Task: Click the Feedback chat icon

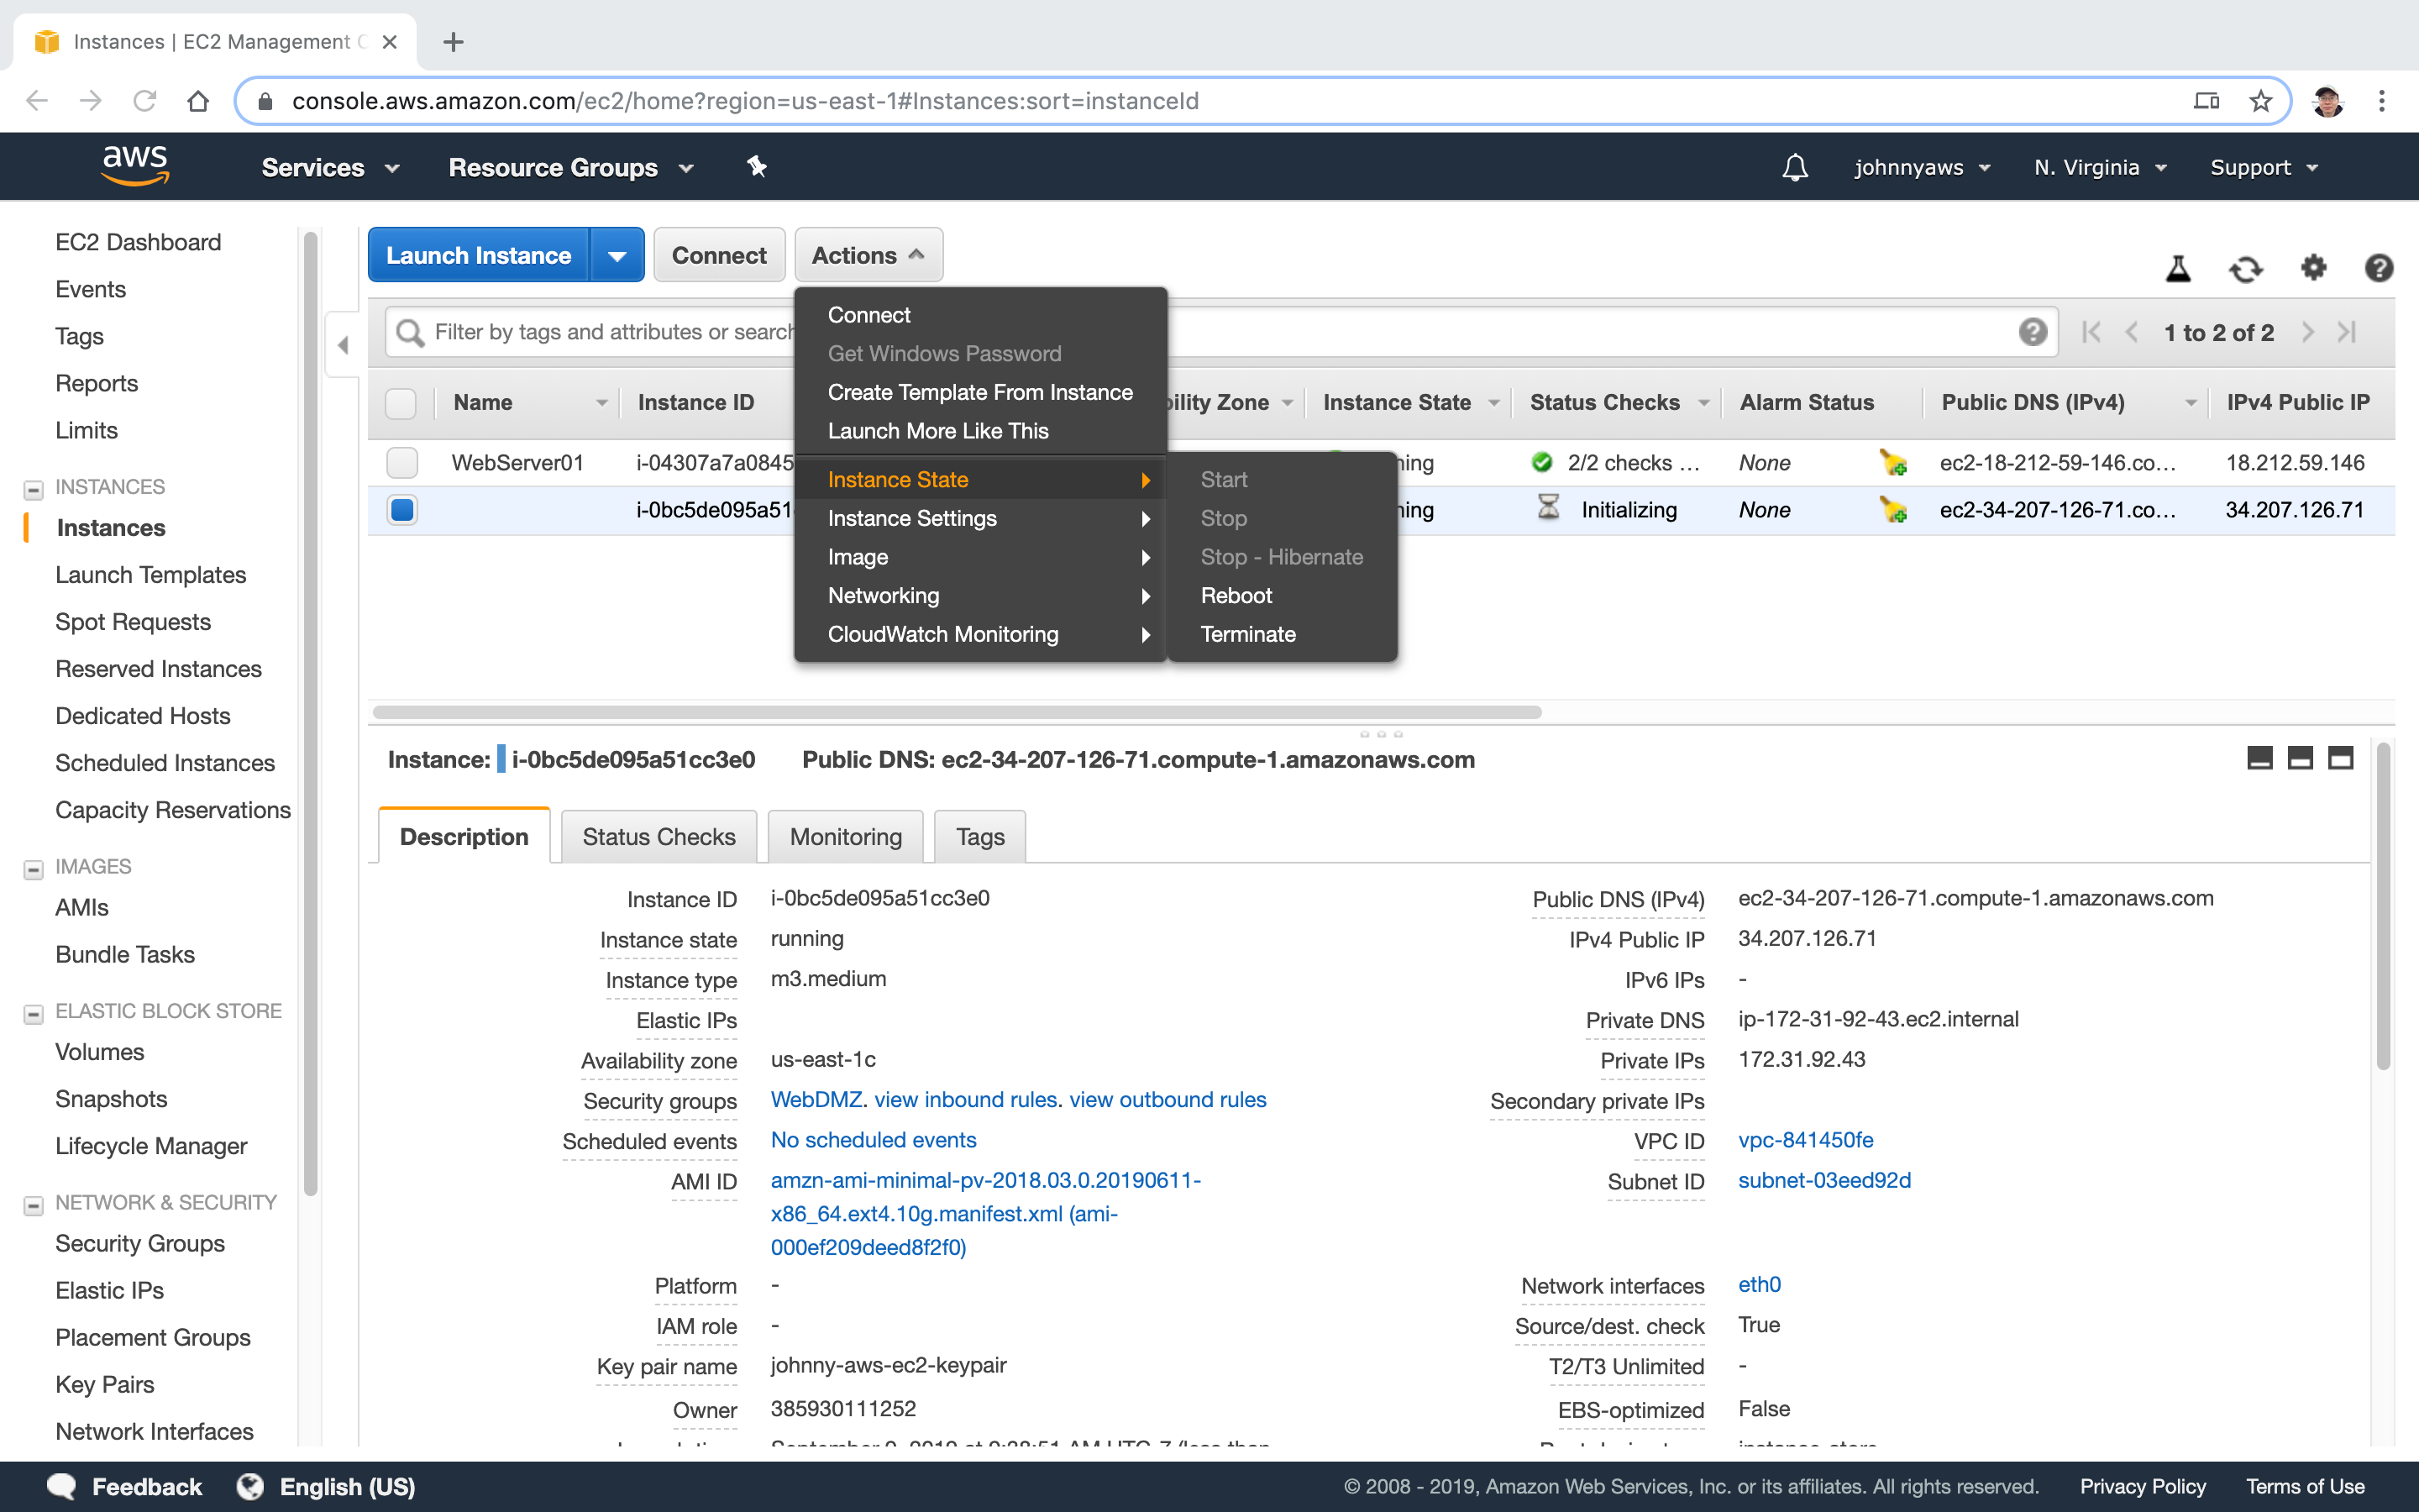Action: click(62, 1486)
